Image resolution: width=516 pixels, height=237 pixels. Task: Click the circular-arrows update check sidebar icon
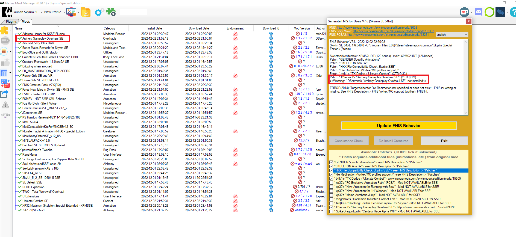[4, 51]
